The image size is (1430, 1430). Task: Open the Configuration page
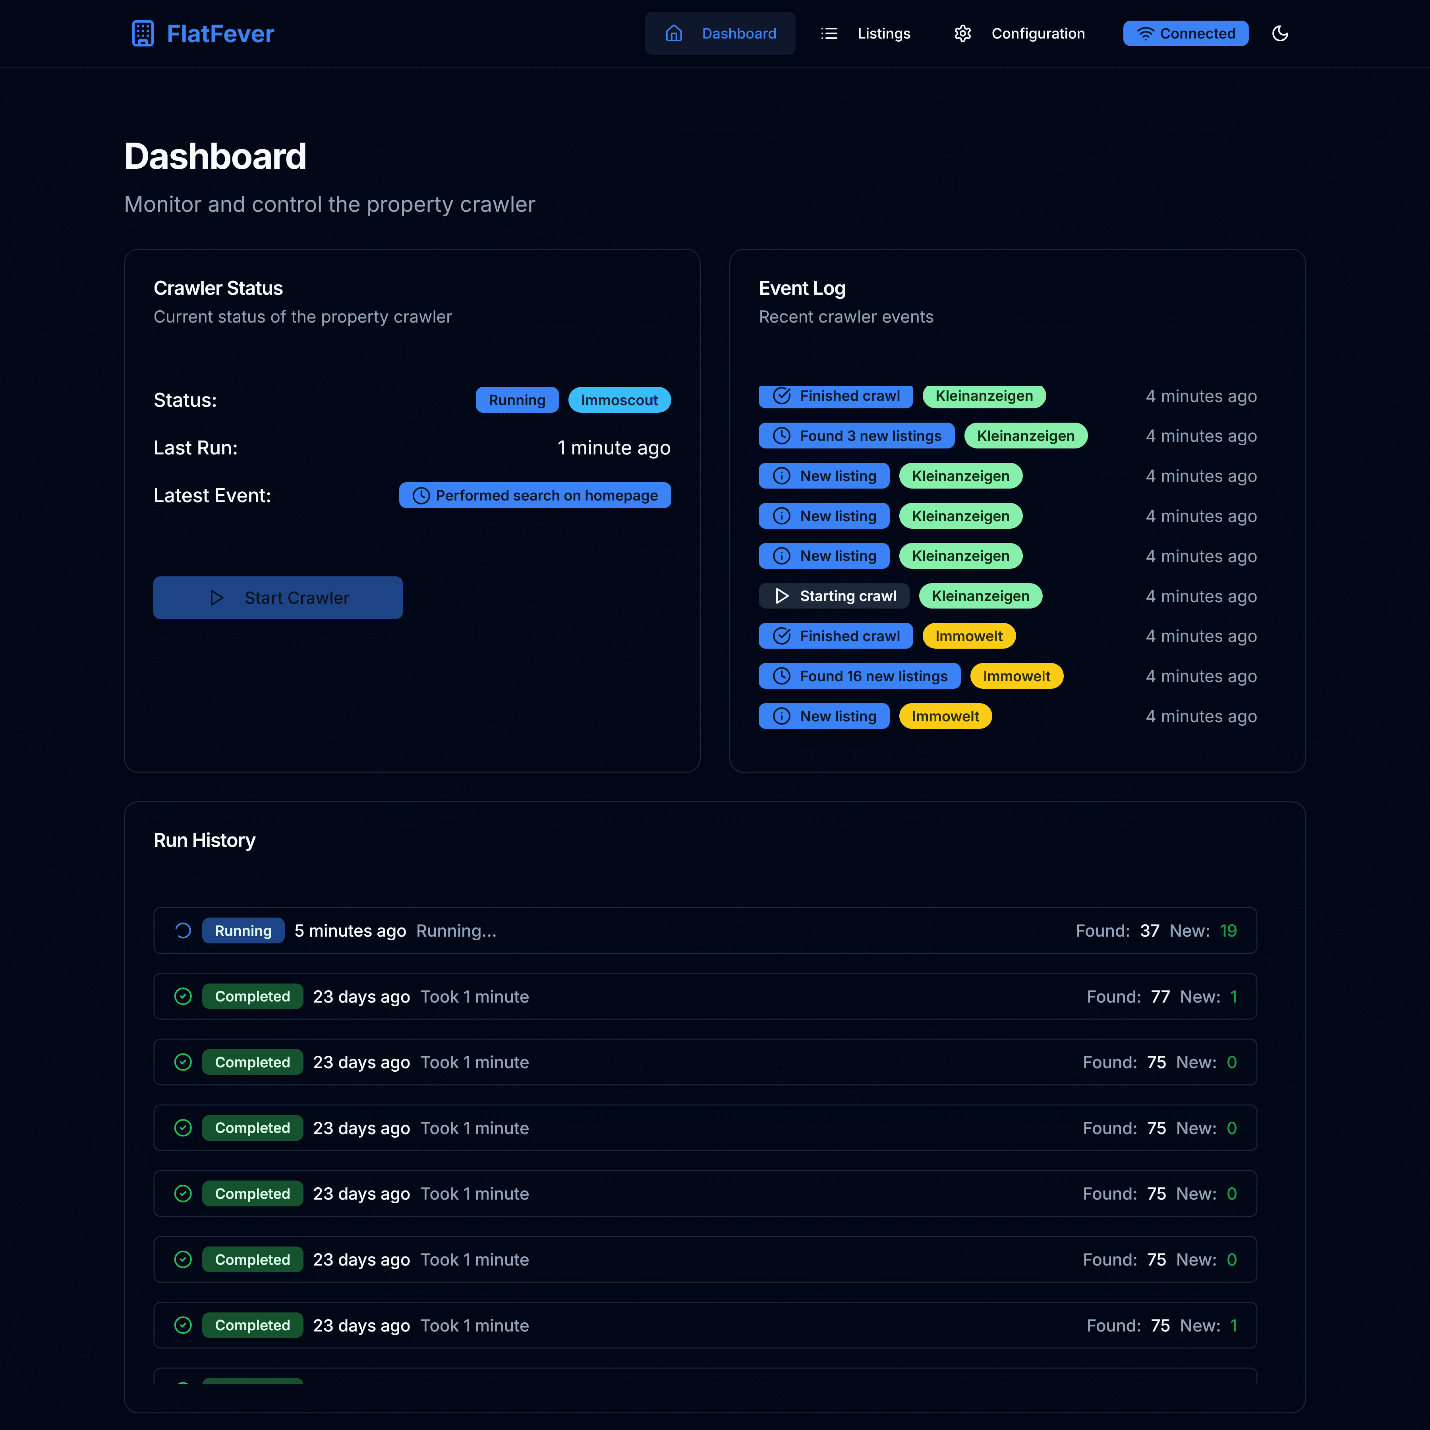tap(1038, 33)
